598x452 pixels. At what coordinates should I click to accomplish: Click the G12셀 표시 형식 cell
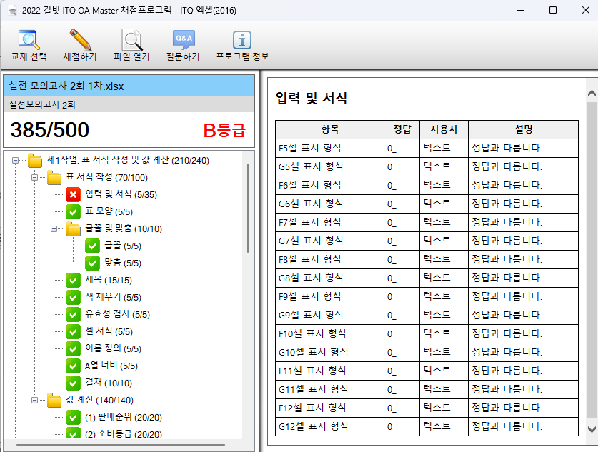pos(329,426)
